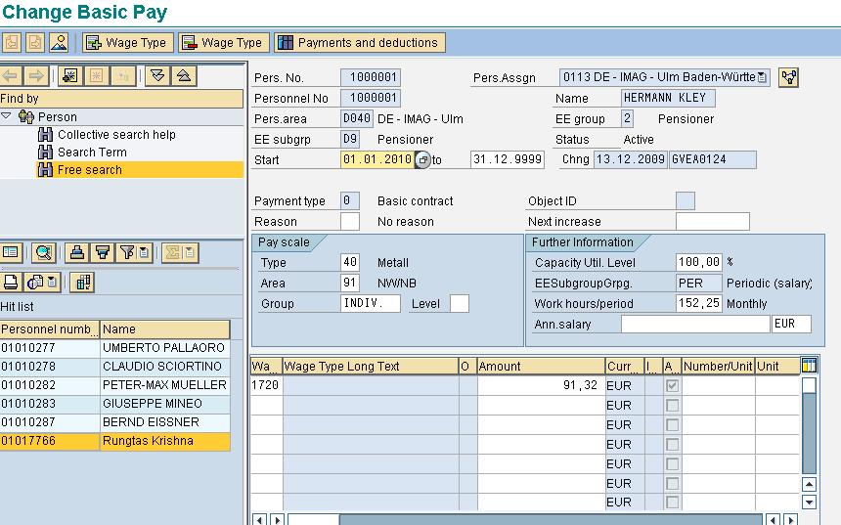Click the find magnifier icon above hit list
This screenshot has width=841, height=525.
tap(43, 253)
